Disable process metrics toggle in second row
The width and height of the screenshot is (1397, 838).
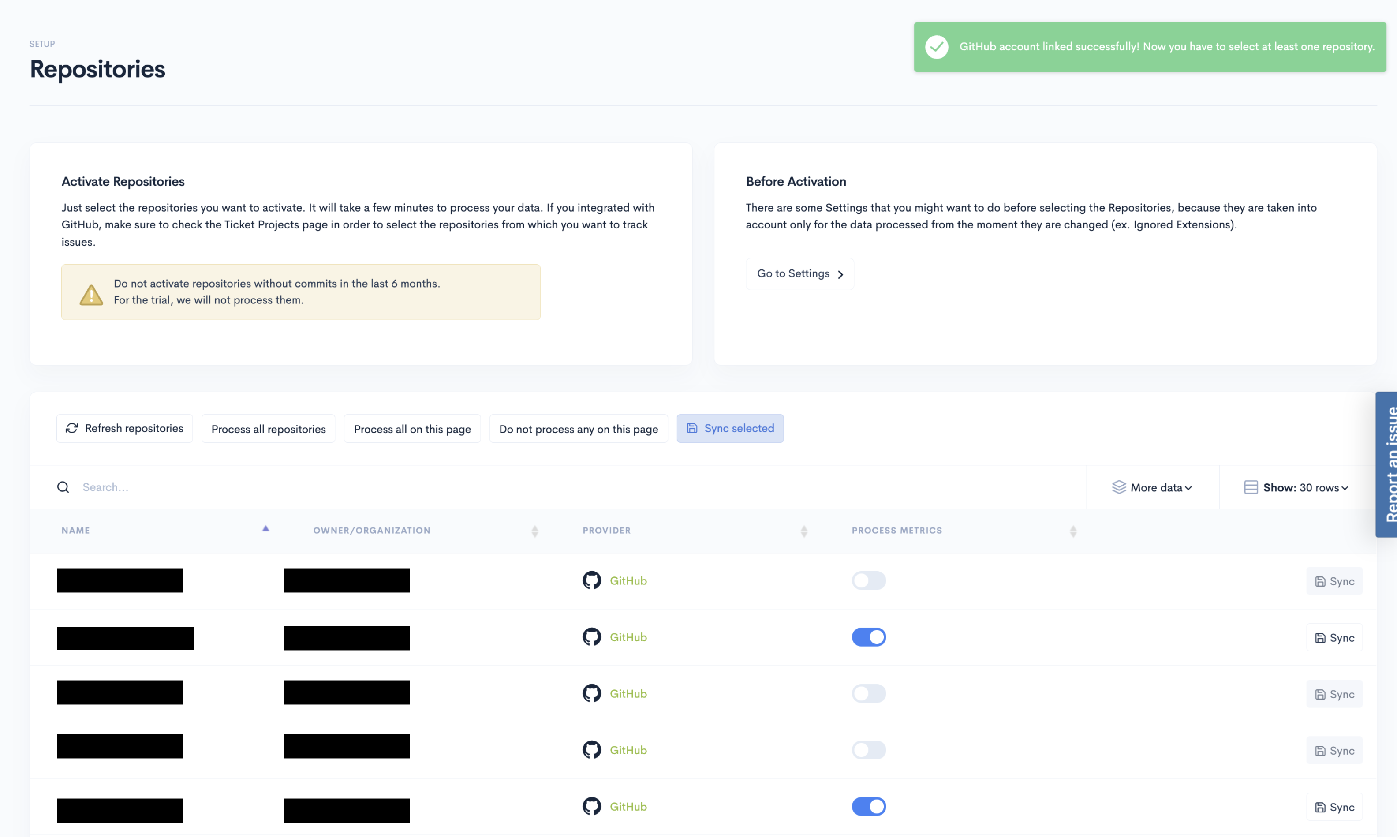[x=868, y=636]
